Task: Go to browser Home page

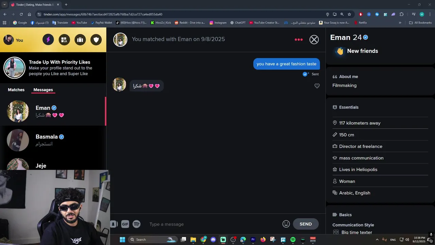Action: (x=30, y=14)
